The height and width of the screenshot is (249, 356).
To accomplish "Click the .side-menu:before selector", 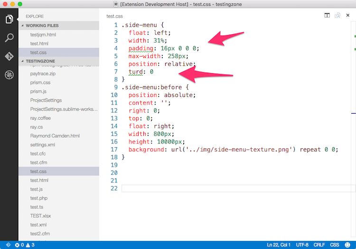I will (152, 87).
